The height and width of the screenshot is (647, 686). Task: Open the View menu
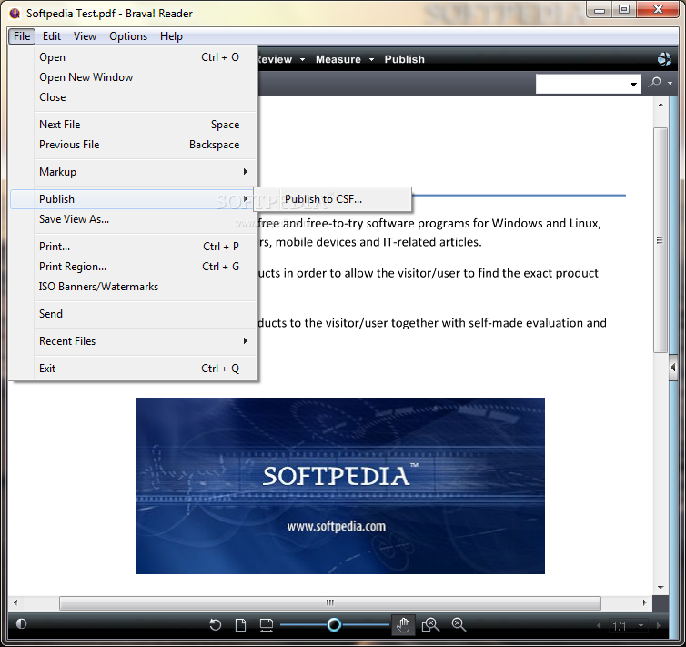coord(85,36)
